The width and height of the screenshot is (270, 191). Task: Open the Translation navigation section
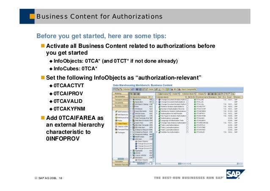point(120,161)
